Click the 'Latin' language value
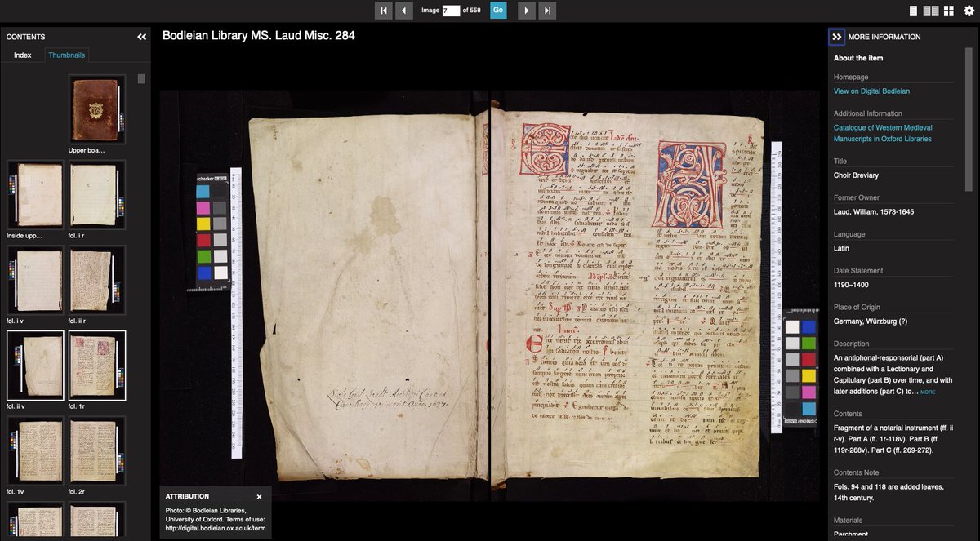The height and width of the screenshot is (541, 980). [841, 248]
